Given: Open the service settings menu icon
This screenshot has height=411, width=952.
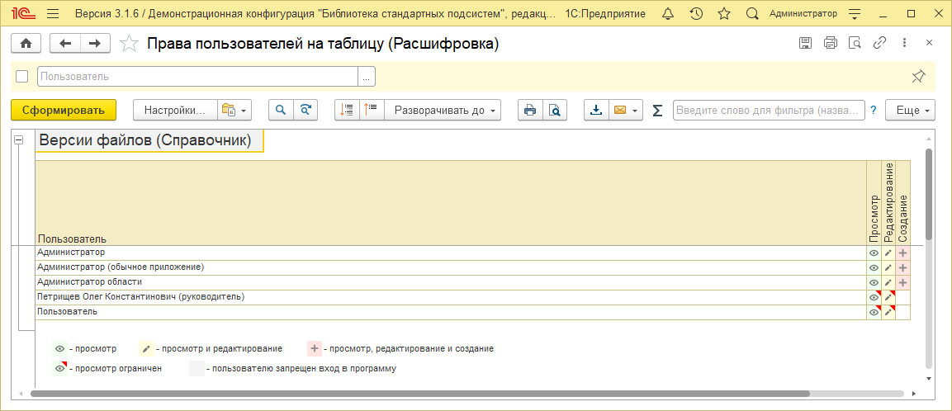Looking at the screenshot, I should click(855, 13).
